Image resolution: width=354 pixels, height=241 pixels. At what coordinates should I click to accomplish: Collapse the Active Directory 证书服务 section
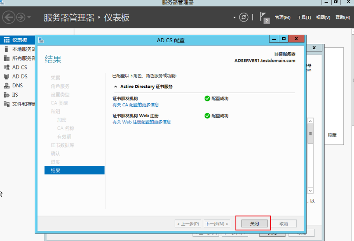click(116, 86)
